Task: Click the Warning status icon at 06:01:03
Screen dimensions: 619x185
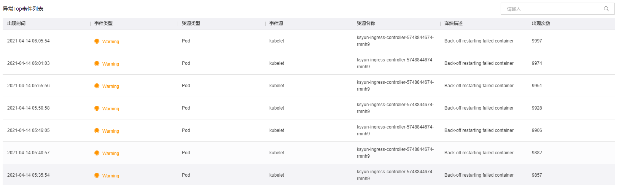Action: pos(97,63)
